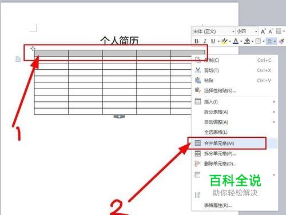Click the insert table icon beside 插入(I)
This screenshot has width=286, height=215.
(198, 102)
